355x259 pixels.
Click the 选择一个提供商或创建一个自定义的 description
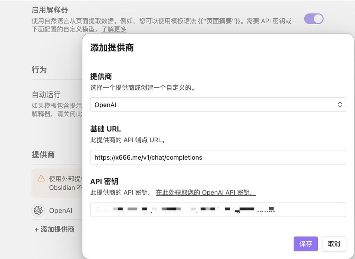click(x=142, y=88)
